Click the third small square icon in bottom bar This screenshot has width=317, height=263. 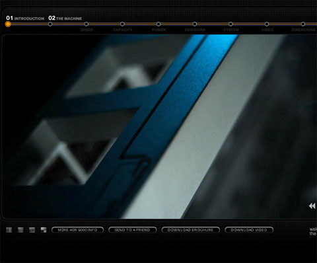click(x=32, y=230)
